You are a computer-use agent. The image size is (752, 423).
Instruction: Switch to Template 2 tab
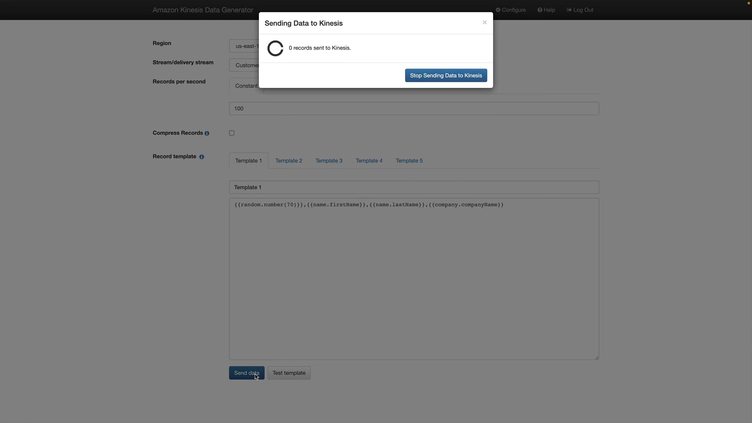[289, 161]
